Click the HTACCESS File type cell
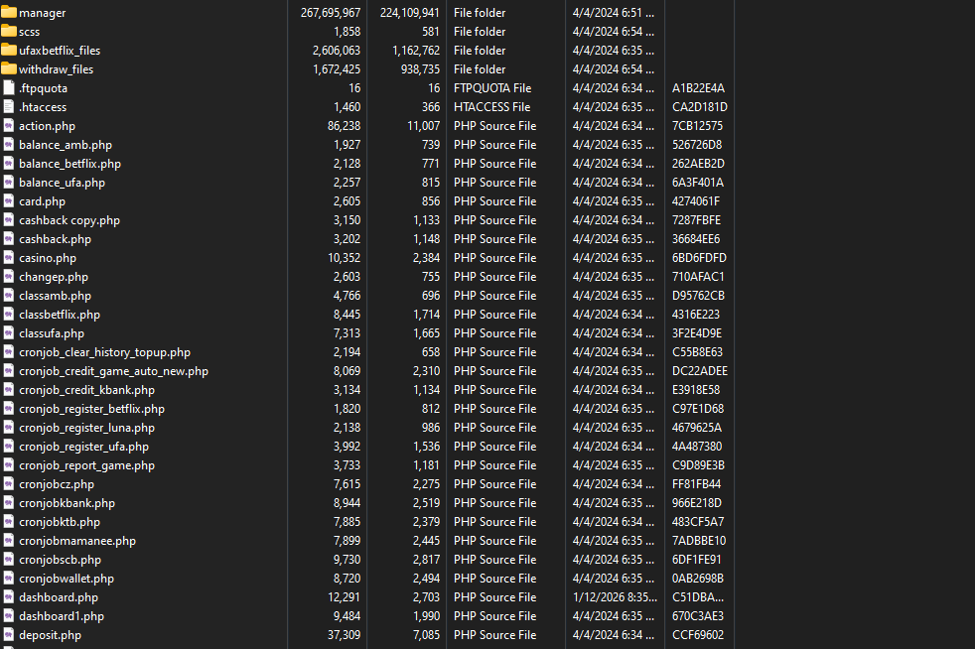Screen dimensions: 975x649 tap(491, 107)
